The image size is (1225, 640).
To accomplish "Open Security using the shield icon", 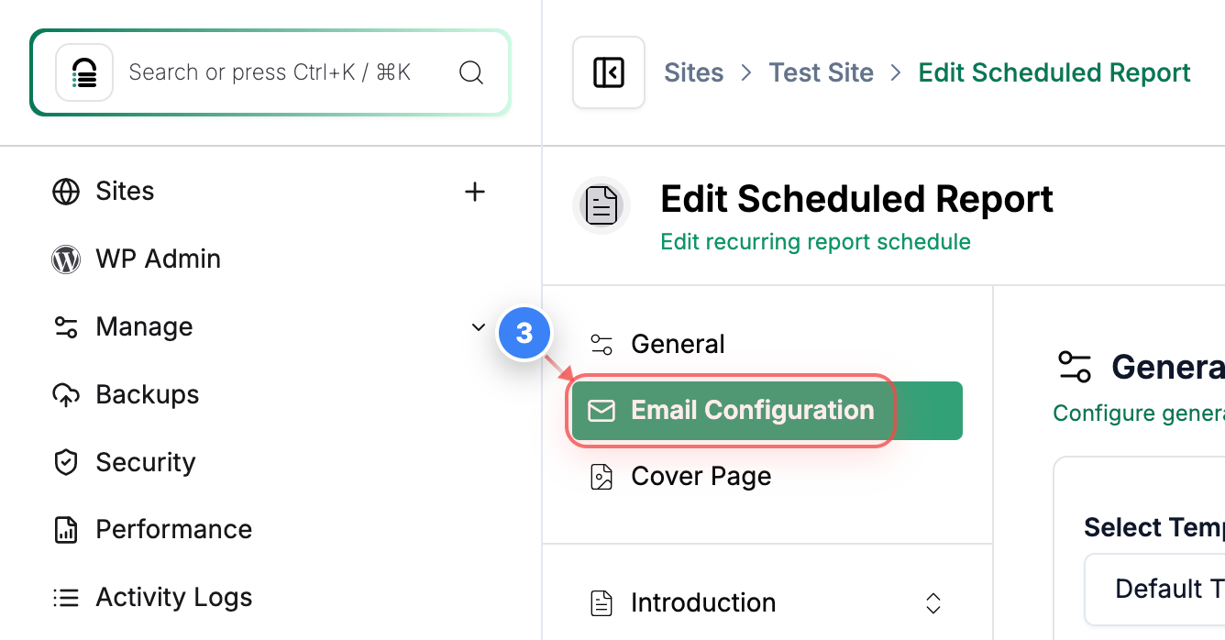I will coord(65,462).
